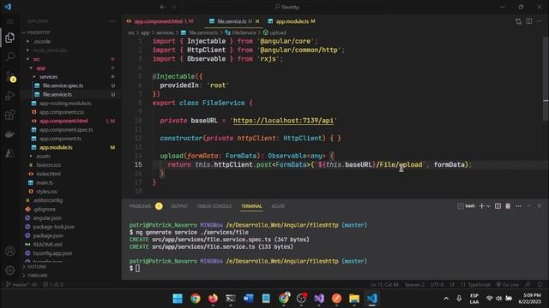Open app.component.css in the explorer
The image size is (549, 308).
click(62, 112)
